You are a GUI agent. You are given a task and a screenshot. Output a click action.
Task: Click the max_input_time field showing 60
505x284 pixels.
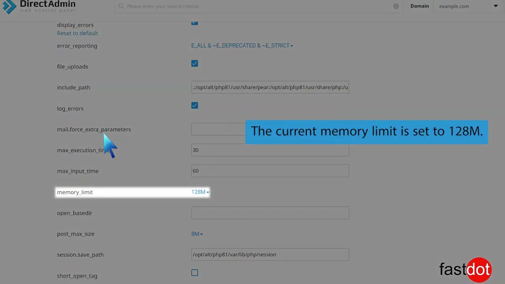[x=270, y=171]
